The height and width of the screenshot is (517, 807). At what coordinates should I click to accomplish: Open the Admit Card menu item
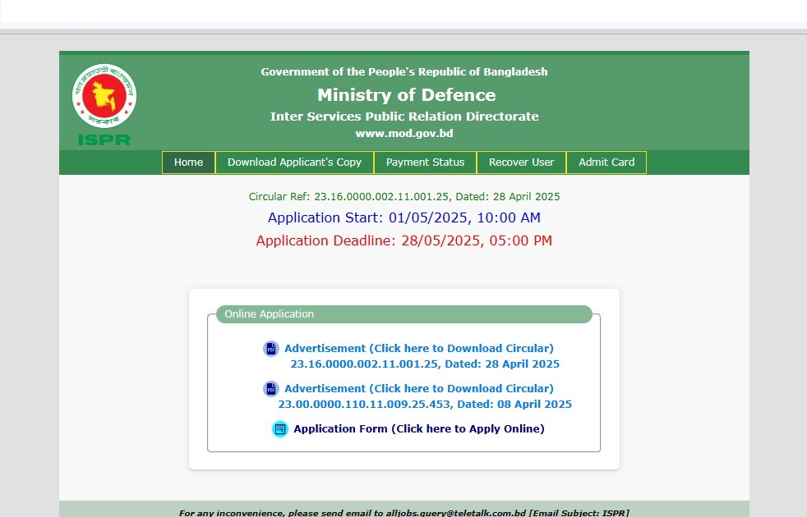pyautogui.click(x=606, y=162)
